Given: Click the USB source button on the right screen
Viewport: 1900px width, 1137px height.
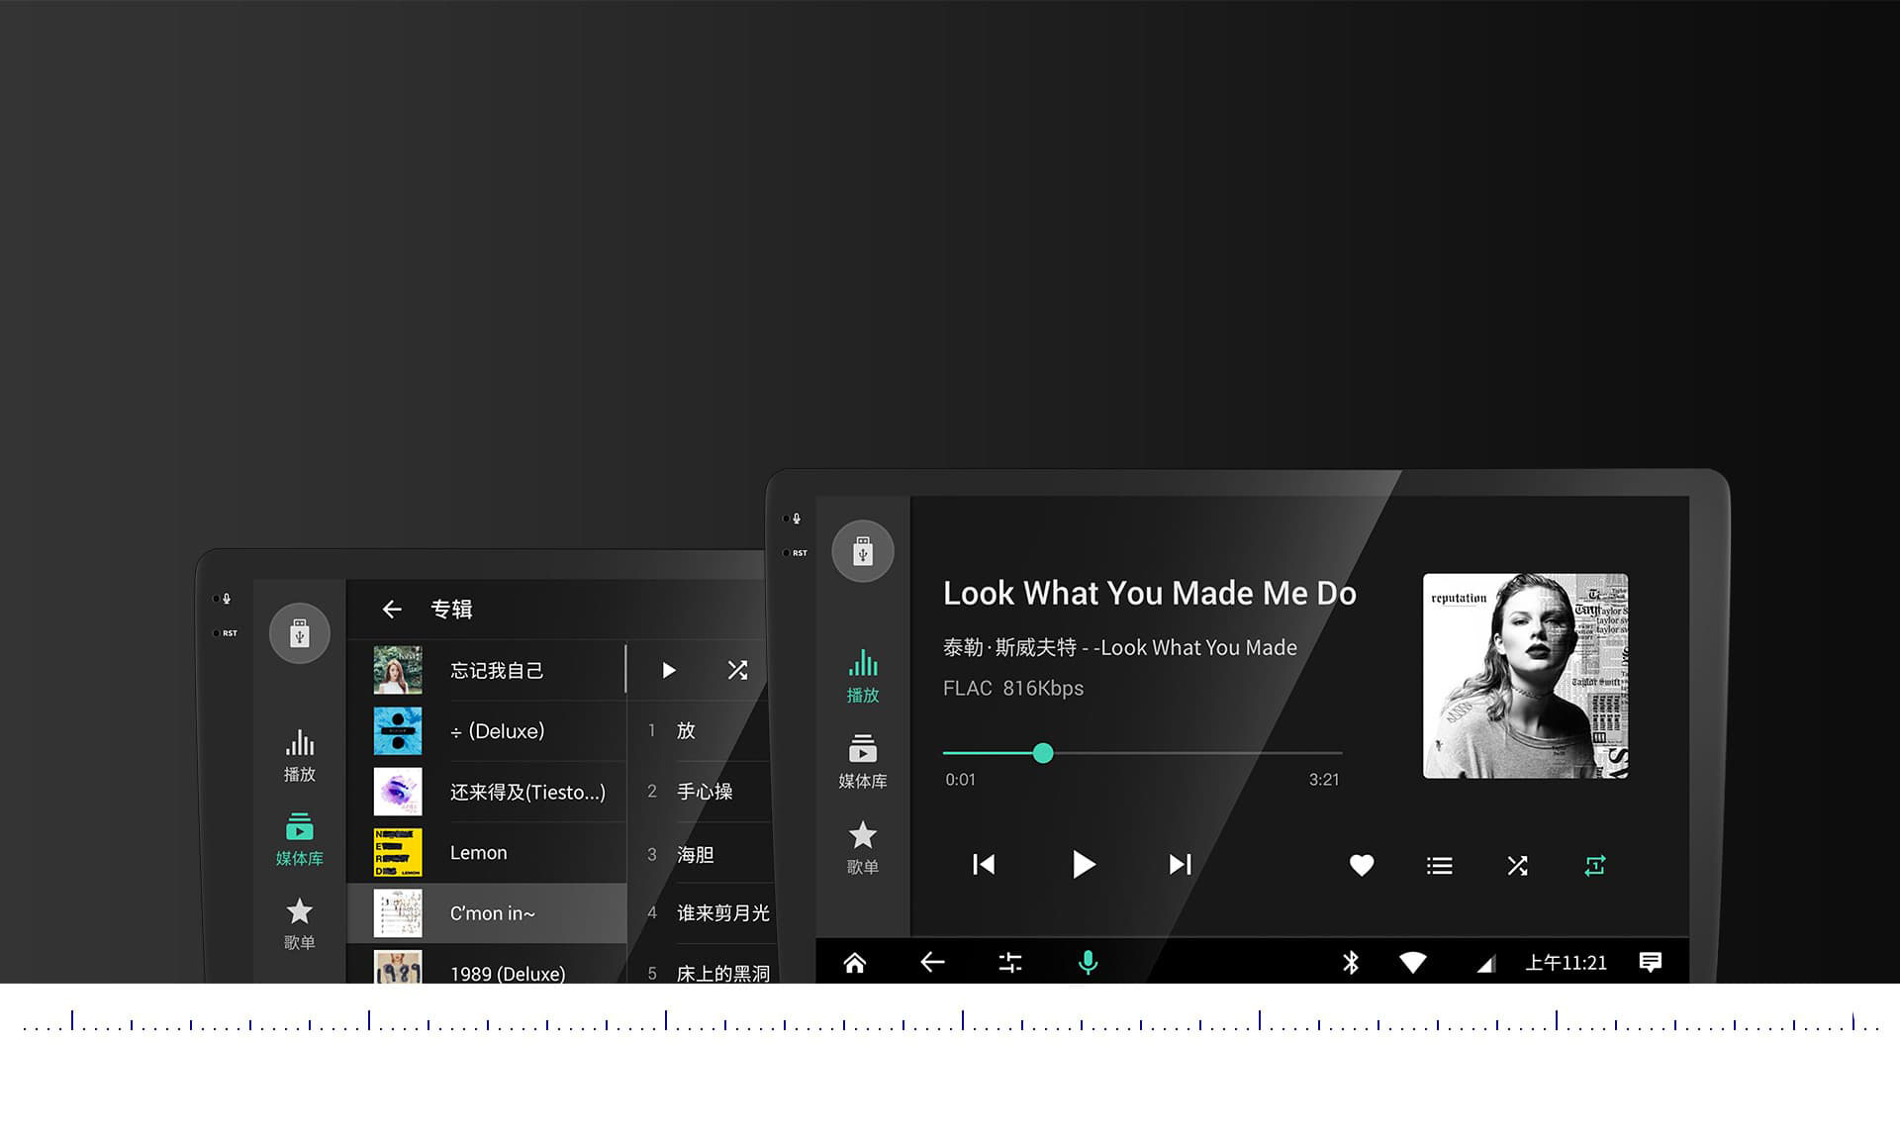Looking at the screenshot, I should 862,551.
